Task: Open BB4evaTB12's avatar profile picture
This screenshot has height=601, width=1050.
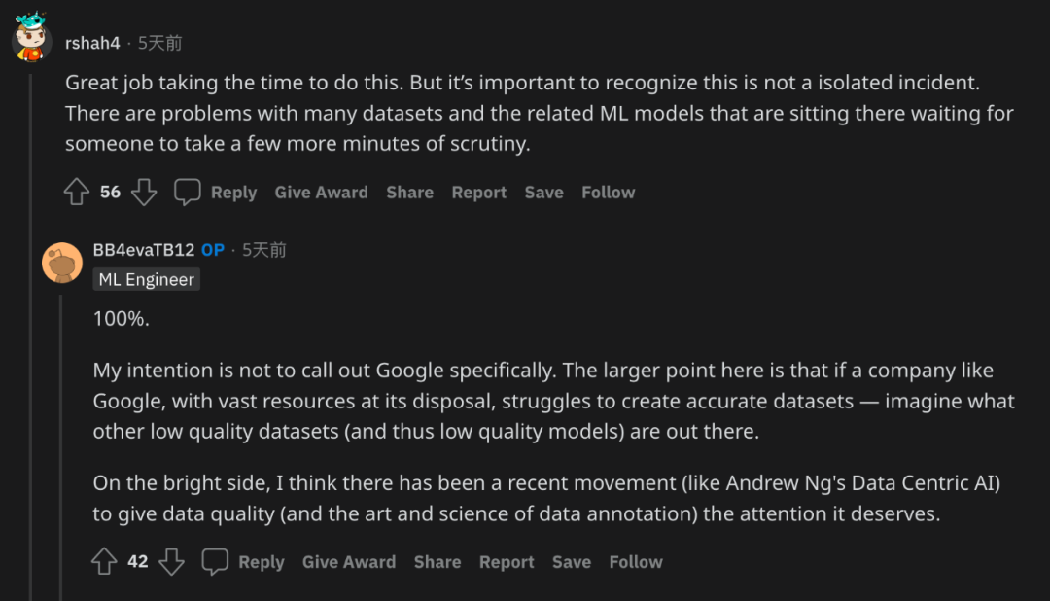Action: click(62, 263)
